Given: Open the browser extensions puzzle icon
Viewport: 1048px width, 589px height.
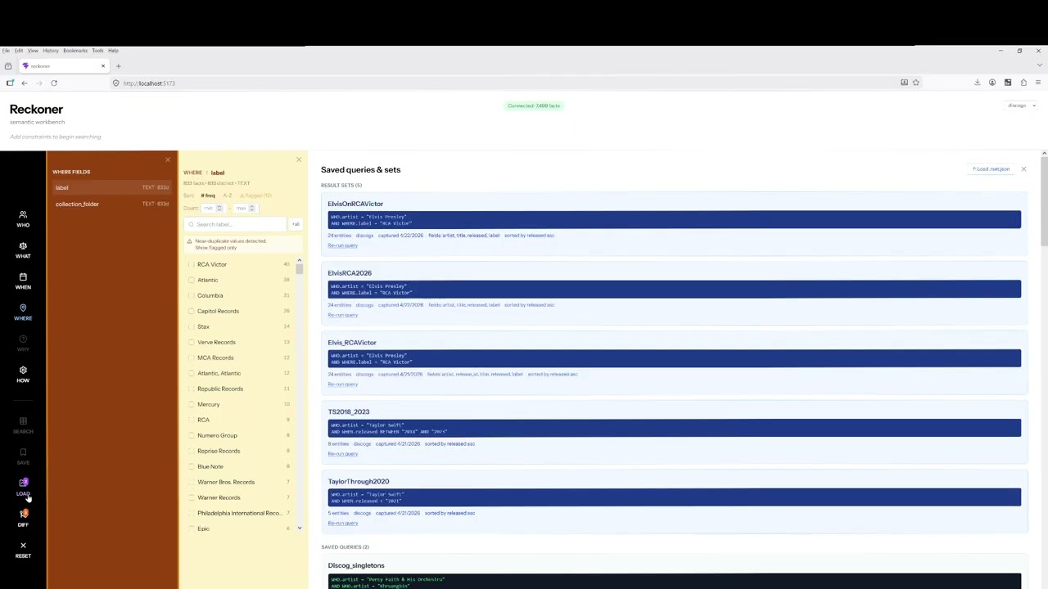Looking at the screenshot, I should [x=1023, y=83].
